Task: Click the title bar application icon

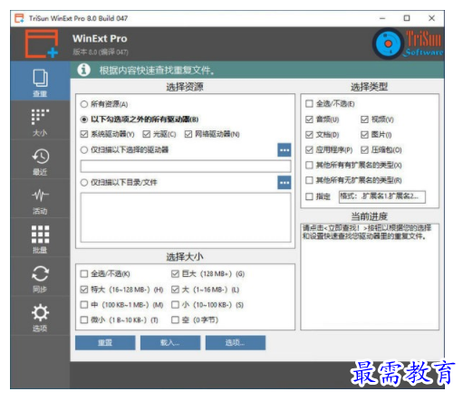Action: click(x=19, y=18)
